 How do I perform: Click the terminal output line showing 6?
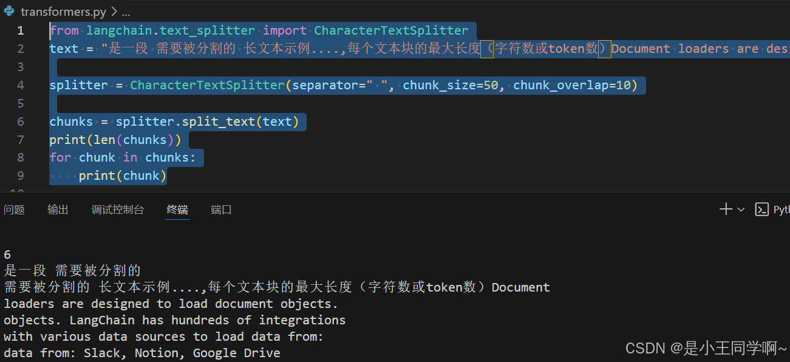coord(6,254)
